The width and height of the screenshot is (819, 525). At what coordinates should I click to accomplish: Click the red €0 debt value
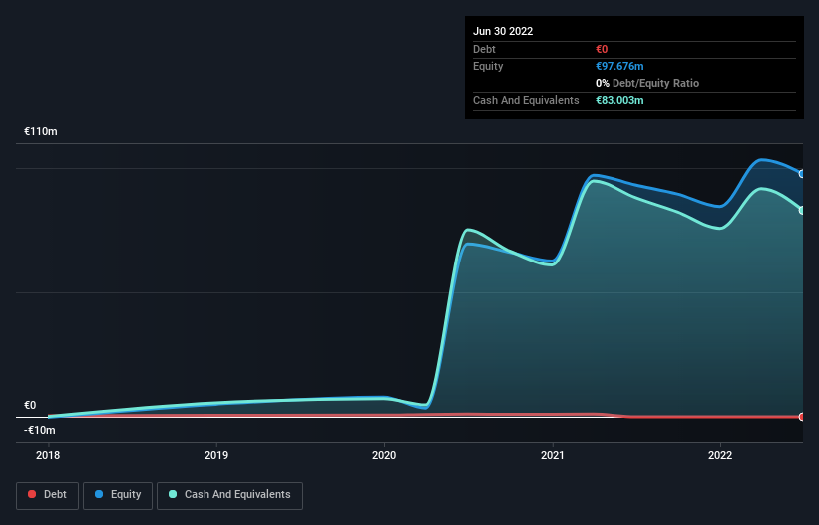[602, 49]
